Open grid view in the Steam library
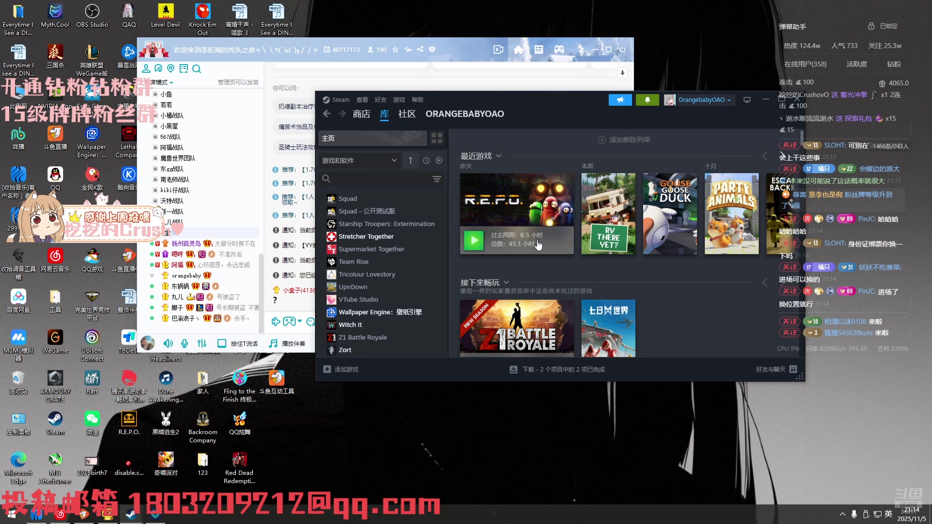Image resolution: width=932 pixels, height=524 pixels. tap(436, 138)
